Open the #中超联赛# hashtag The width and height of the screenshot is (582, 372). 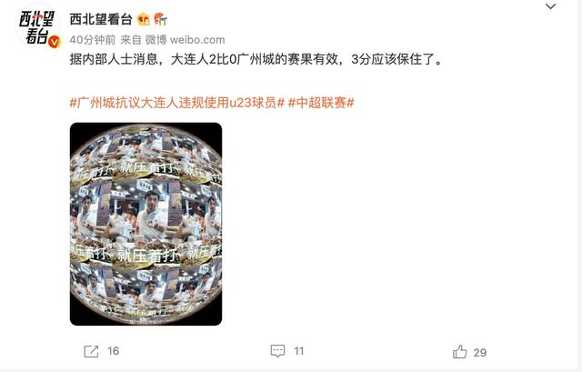pos(321,103)
